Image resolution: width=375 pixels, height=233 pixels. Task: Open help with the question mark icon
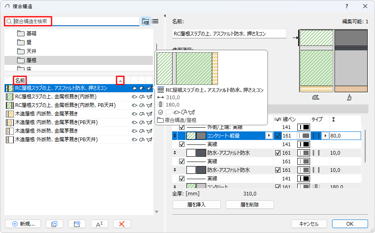tap(347, 7)
